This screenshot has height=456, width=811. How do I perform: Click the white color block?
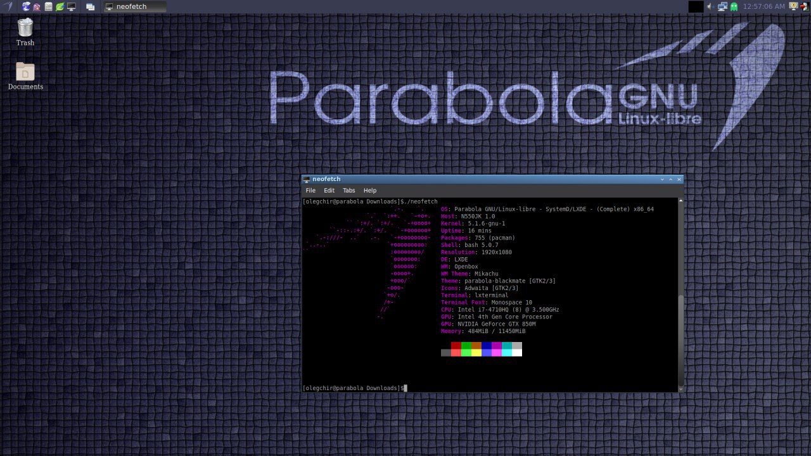tap(517, 353)
